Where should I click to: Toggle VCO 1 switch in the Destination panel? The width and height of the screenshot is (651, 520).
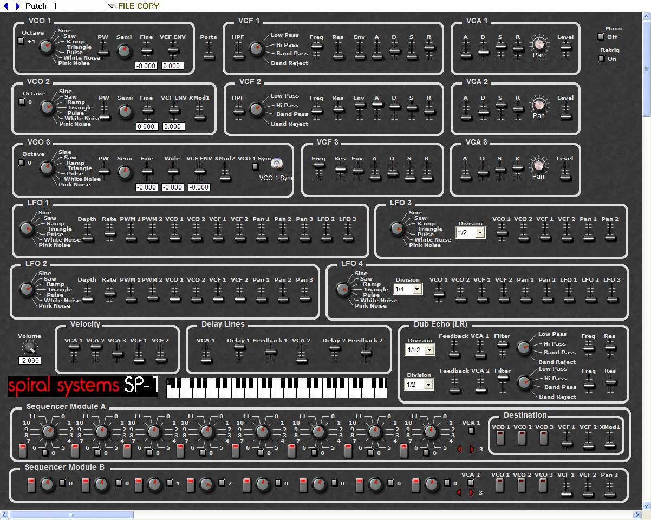point(500,438)
